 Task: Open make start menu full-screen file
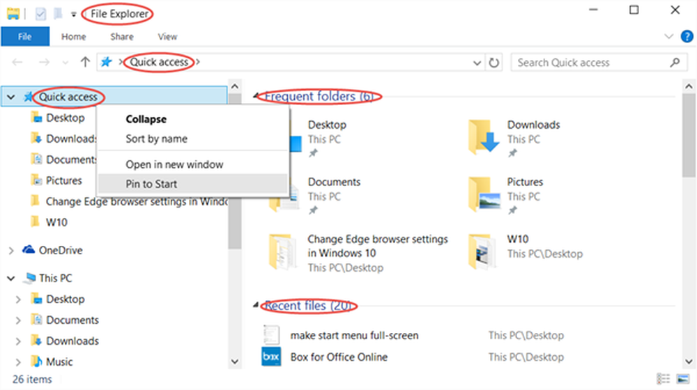click(354, 336)
